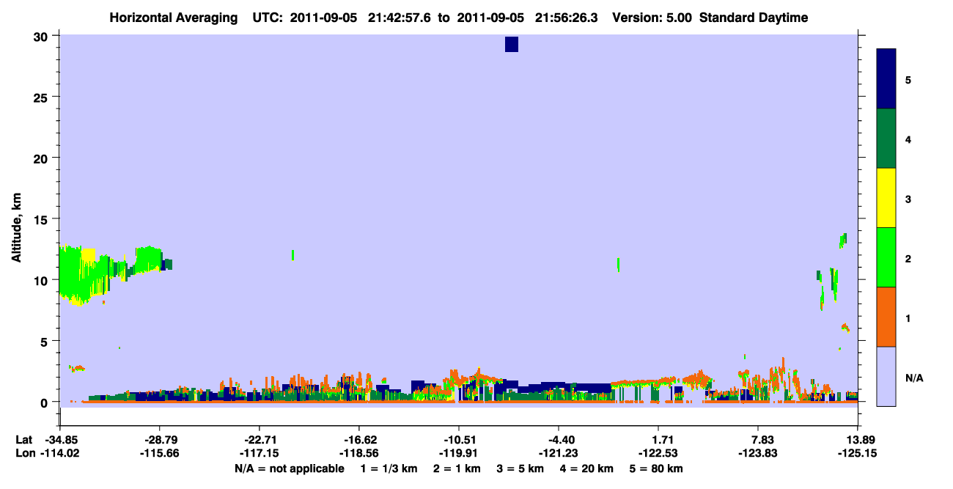953x489 pixels.
Task: Click the lavender N/A colorbar segment
Action: [886, 376]
